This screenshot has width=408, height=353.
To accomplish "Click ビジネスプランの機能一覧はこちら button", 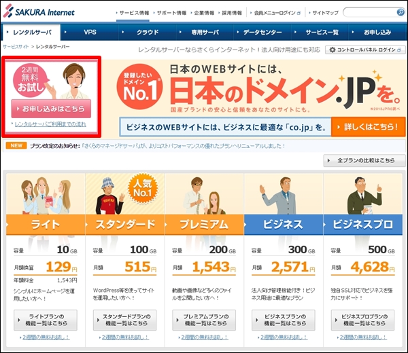I will click(x=284, y=320).
